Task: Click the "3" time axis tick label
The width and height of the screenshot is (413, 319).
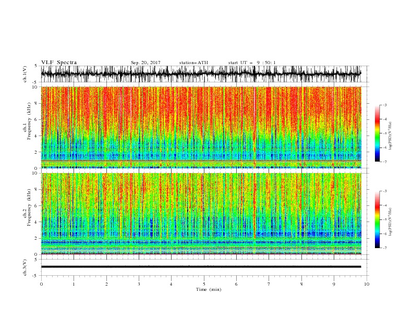Action: coord(139,284)
